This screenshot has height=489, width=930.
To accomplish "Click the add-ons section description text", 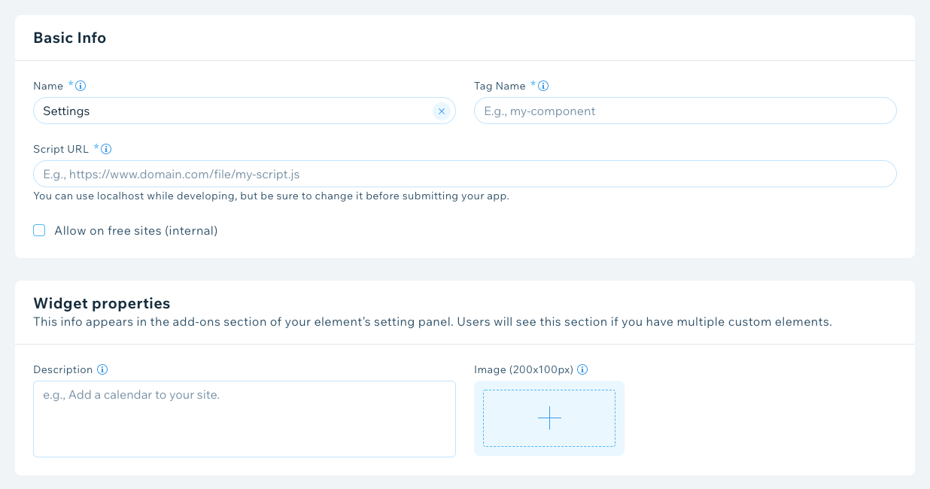I will [x=433, y=322].
